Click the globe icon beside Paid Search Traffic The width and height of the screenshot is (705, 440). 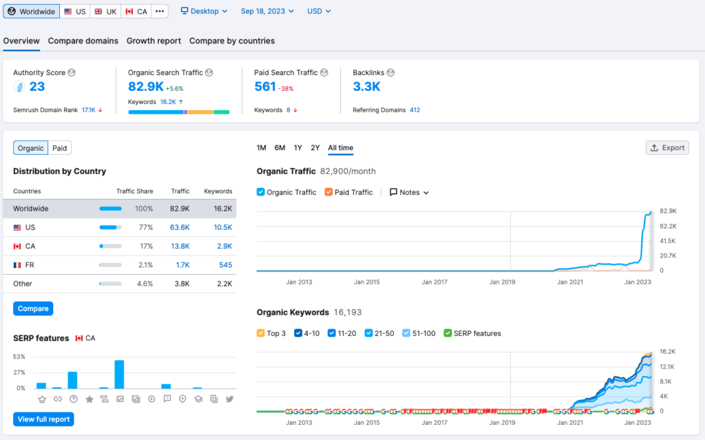point(324,72)
